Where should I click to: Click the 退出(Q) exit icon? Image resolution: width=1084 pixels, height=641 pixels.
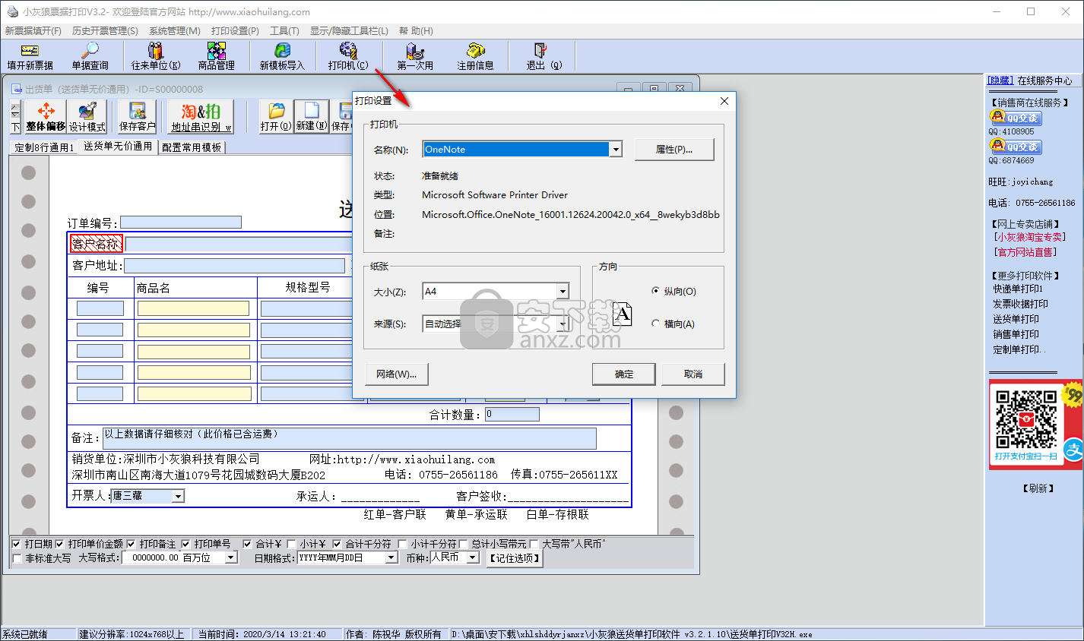pyautogui.click(x=544, y=57)
